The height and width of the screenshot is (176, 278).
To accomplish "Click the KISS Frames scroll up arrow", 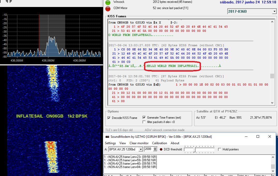I will [272, 22].
